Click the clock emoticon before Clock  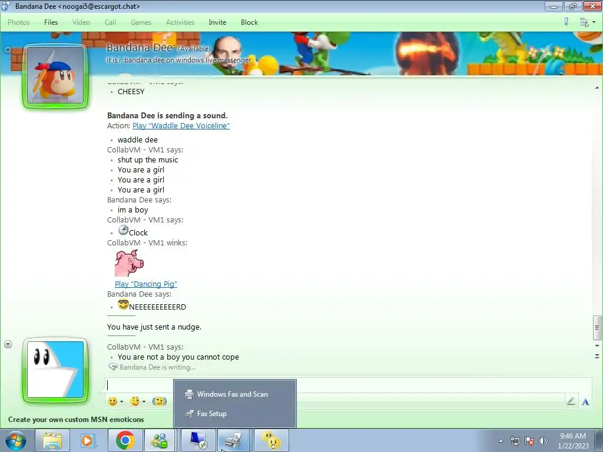click(x=123, y=230)
